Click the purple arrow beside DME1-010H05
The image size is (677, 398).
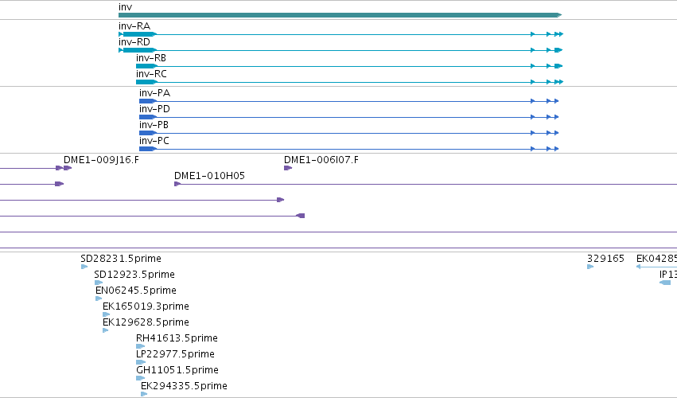click(177, 184)
